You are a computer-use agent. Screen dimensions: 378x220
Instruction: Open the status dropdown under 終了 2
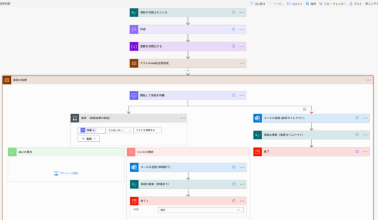[201, 210]
